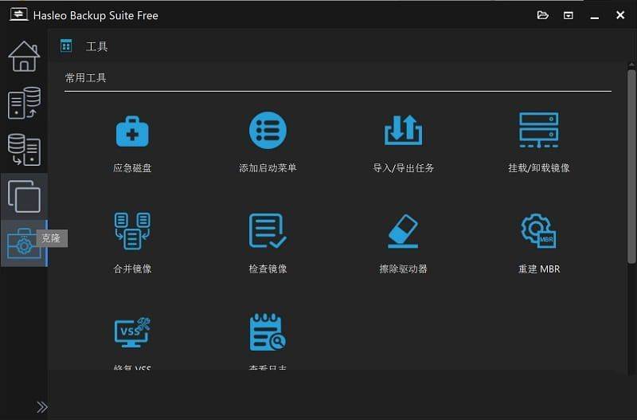Screen dimensions: 637x420
Task: Click the 修复 VSS repair icon
Action: (x=132, y=332)
